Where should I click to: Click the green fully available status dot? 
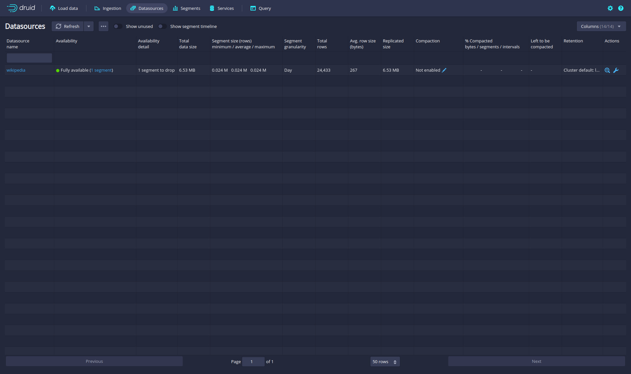coord(58,70)
